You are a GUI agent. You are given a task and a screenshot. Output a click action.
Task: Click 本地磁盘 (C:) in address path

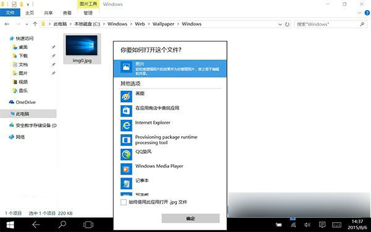[87, 24]
